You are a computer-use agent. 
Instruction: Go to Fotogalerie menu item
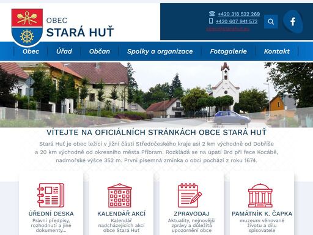click(x=229, y=51)
